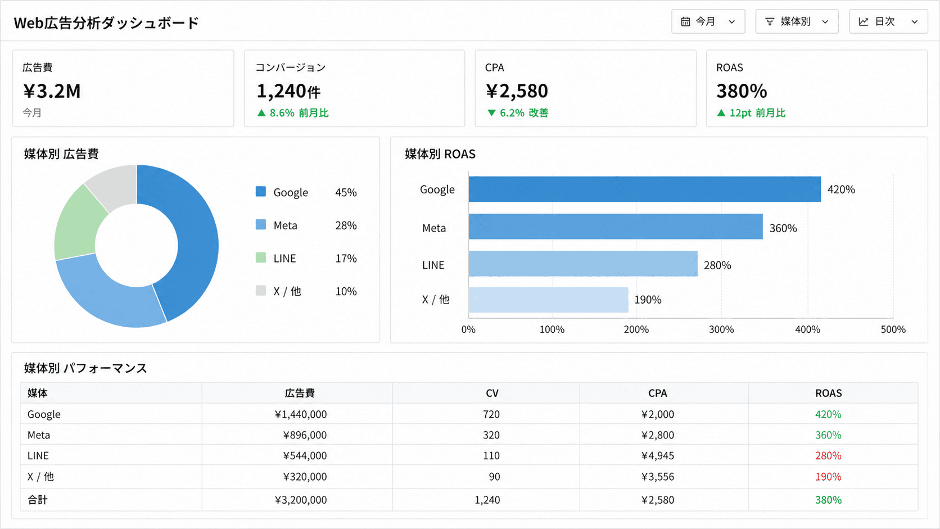Click the 媒体別 ROAS chart title
Screen dimensions: 940x529
(x=440, y=154)
